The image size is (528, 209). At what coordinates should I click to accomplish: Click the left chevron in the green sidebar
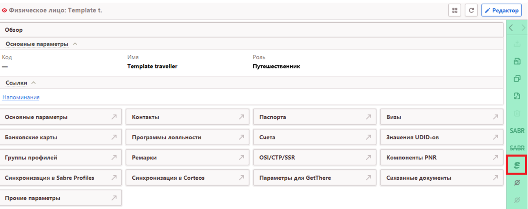tap(511, 28)
